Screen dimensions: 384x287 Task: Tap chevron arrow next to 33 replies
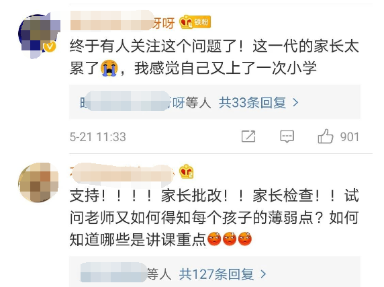(295, 102)
